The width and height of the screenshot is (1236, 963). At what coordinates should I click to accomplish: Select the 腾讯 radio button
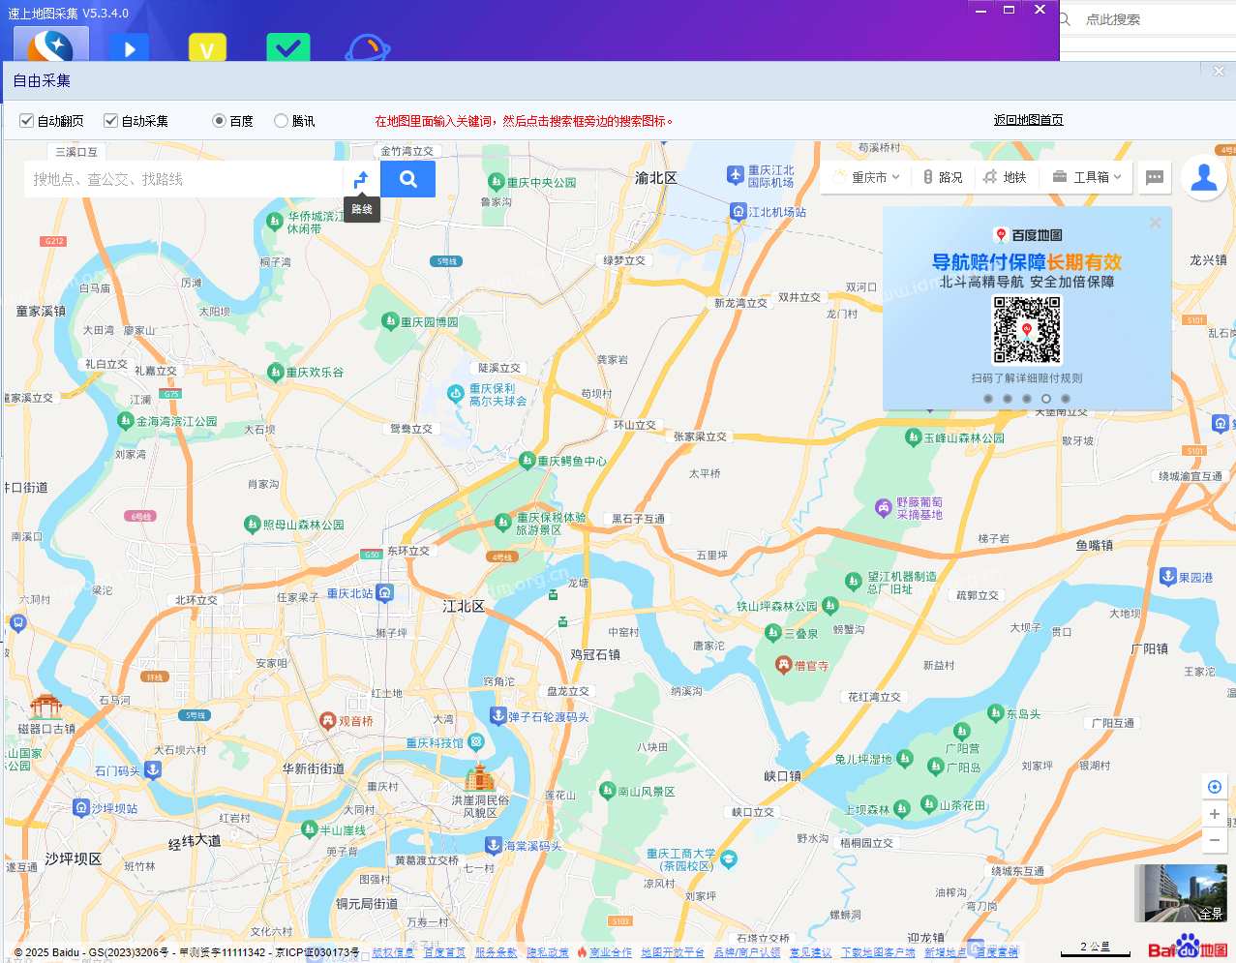[x=281, y=121]
